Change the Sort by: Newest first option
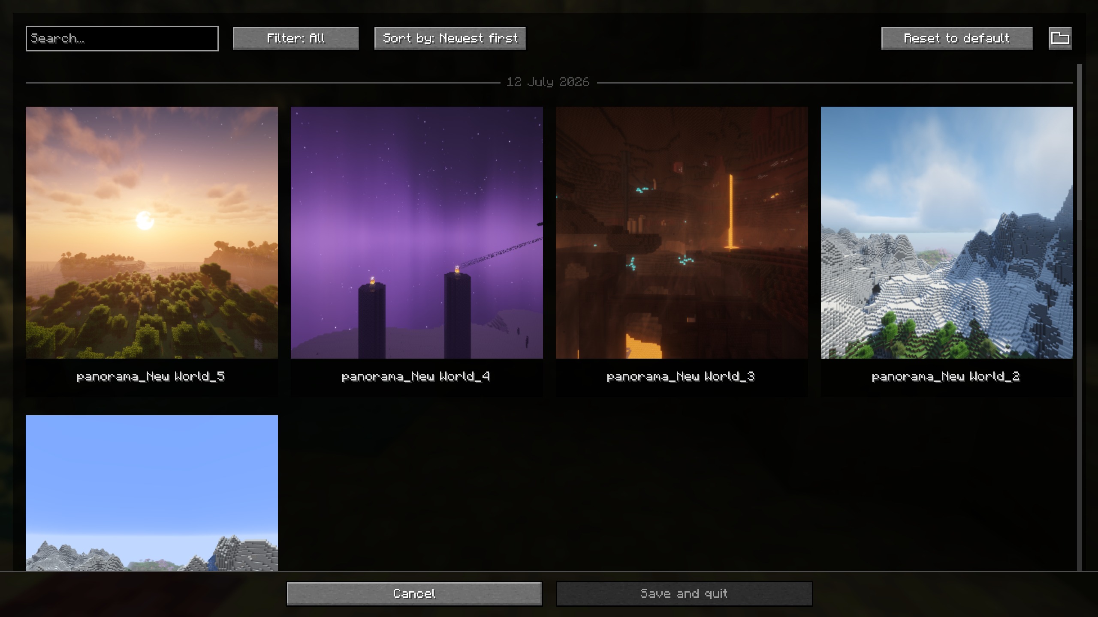1098x617 pixels. click(450, 39)
